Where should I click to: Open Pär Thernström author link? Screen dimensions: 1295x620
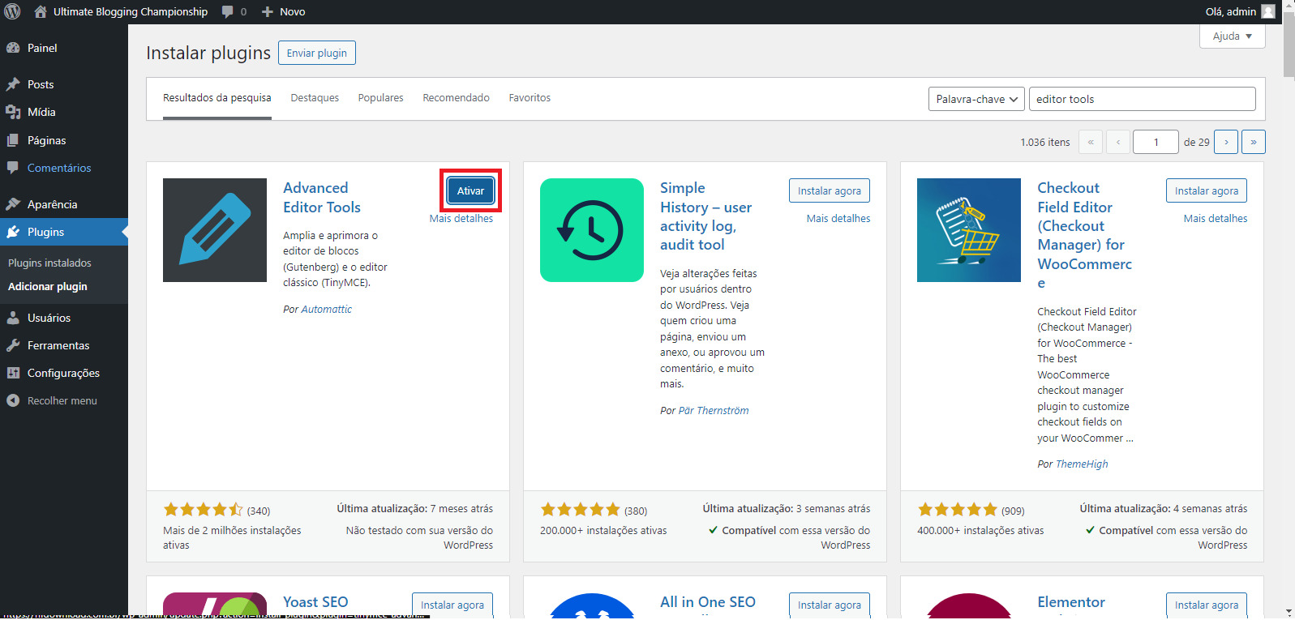tap(714, 411)
